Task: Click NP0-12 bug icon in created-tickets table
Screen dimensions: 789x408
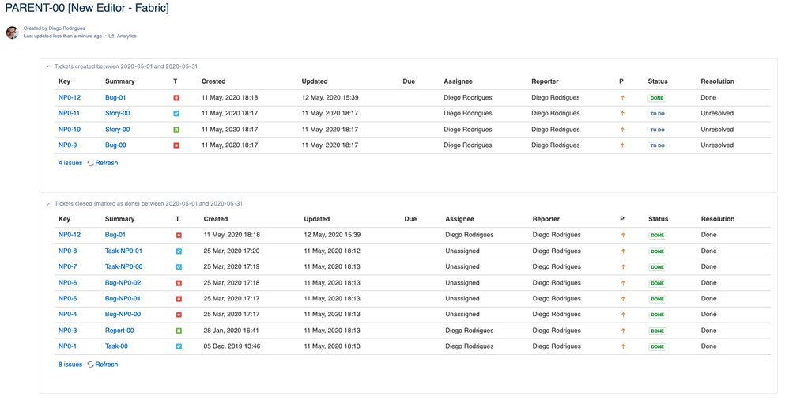Action: tap(176, 98)
